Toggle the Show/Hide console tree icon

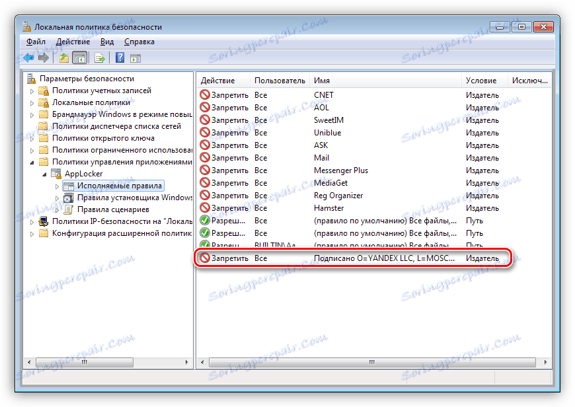coord(79,57)
